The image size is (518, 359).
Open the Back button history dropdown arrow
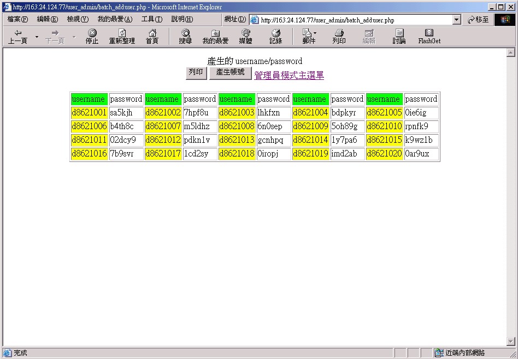(x=37, y=37)
